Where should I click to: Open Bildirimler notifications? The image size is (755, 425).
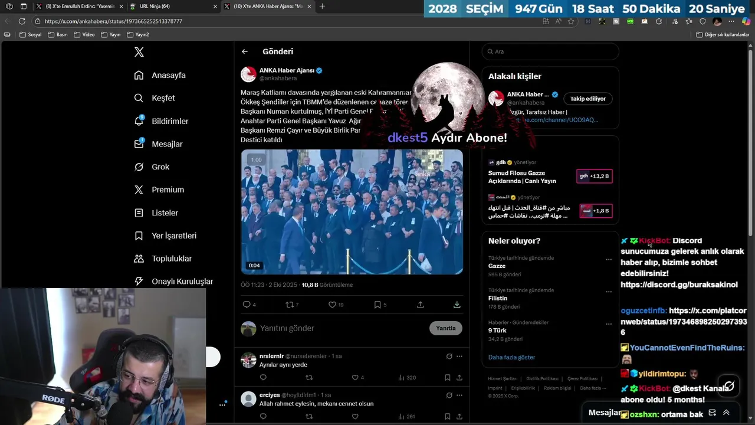pyautogui.click(x=162, y=121)
